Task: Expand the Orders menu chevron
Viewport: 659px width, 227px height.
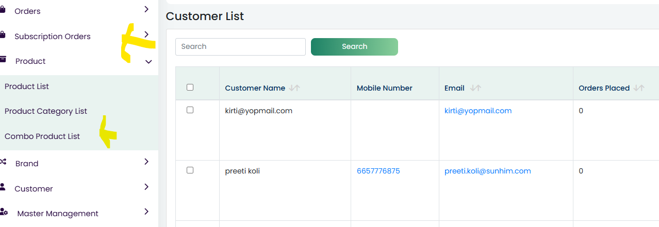Action: click(146, 9)
